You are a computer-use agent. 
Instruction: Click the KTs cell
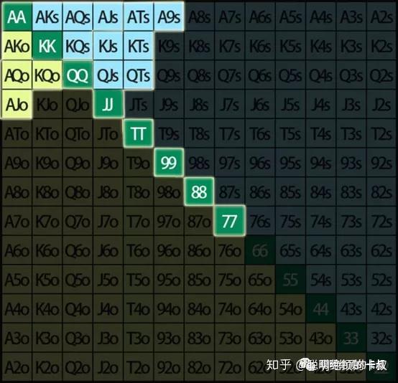point(139,46)
